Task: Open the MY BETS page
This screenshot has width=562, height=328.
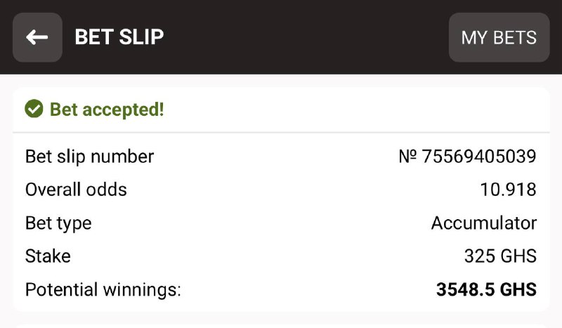Action: (499, 37)
